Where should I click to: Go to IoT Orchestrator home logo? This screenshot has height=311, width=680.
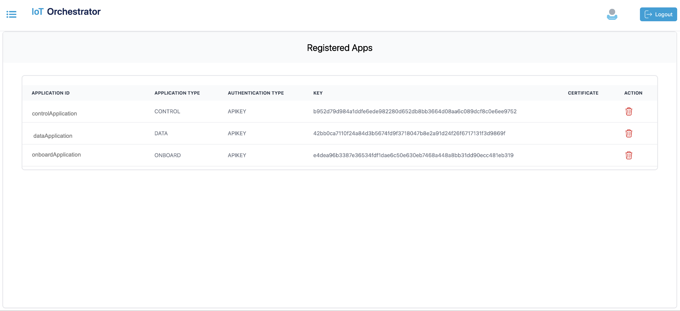(x=66, y=12)
